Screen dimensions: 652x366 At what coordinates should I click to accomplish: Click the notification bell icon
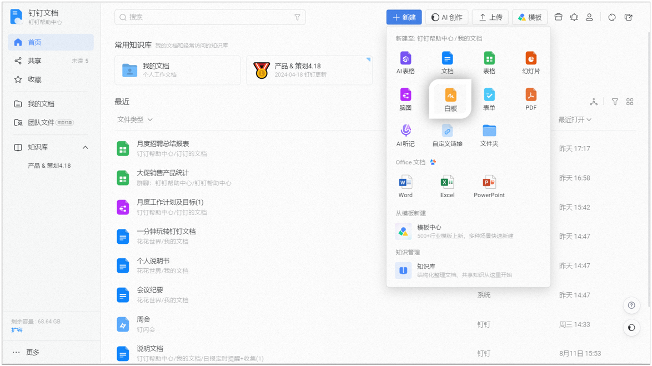click(x=574, y=17)
